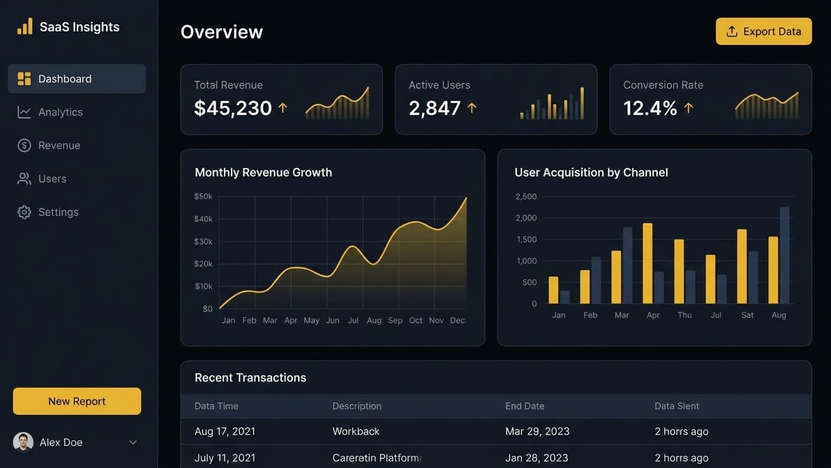Viewport: 831px width, 468px height.
Task: Switch to the Revenue section
Action: 59,145
